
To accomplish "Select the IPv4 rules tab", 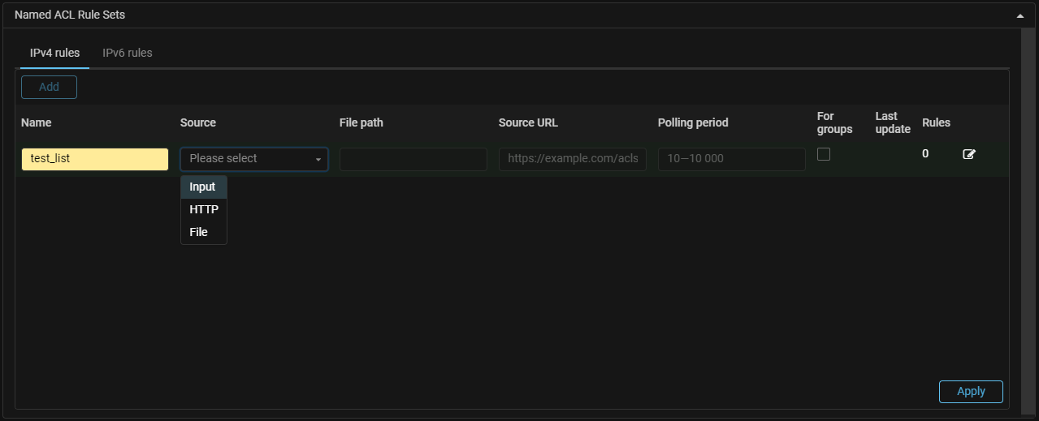I will [55, 53].
